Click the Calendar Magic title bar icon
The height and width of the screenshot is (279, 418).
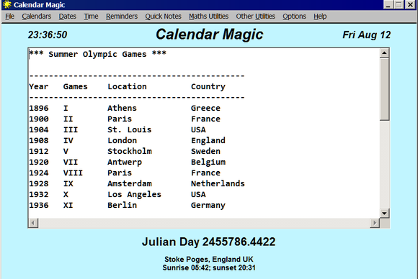7,4
